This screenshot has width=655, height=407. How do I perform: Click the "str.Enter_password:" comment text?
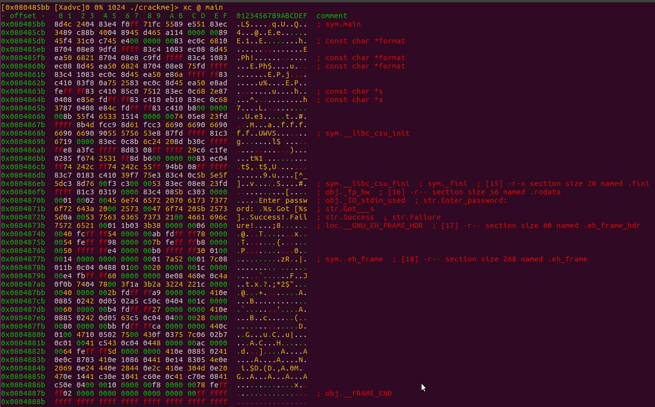tap(465, 201)
